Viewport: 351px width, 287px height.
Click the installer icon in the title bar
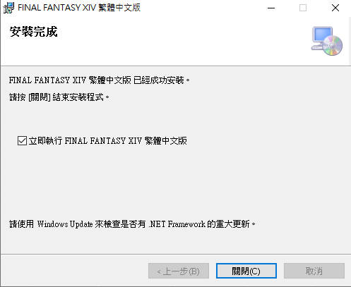[x=8, y=8]
